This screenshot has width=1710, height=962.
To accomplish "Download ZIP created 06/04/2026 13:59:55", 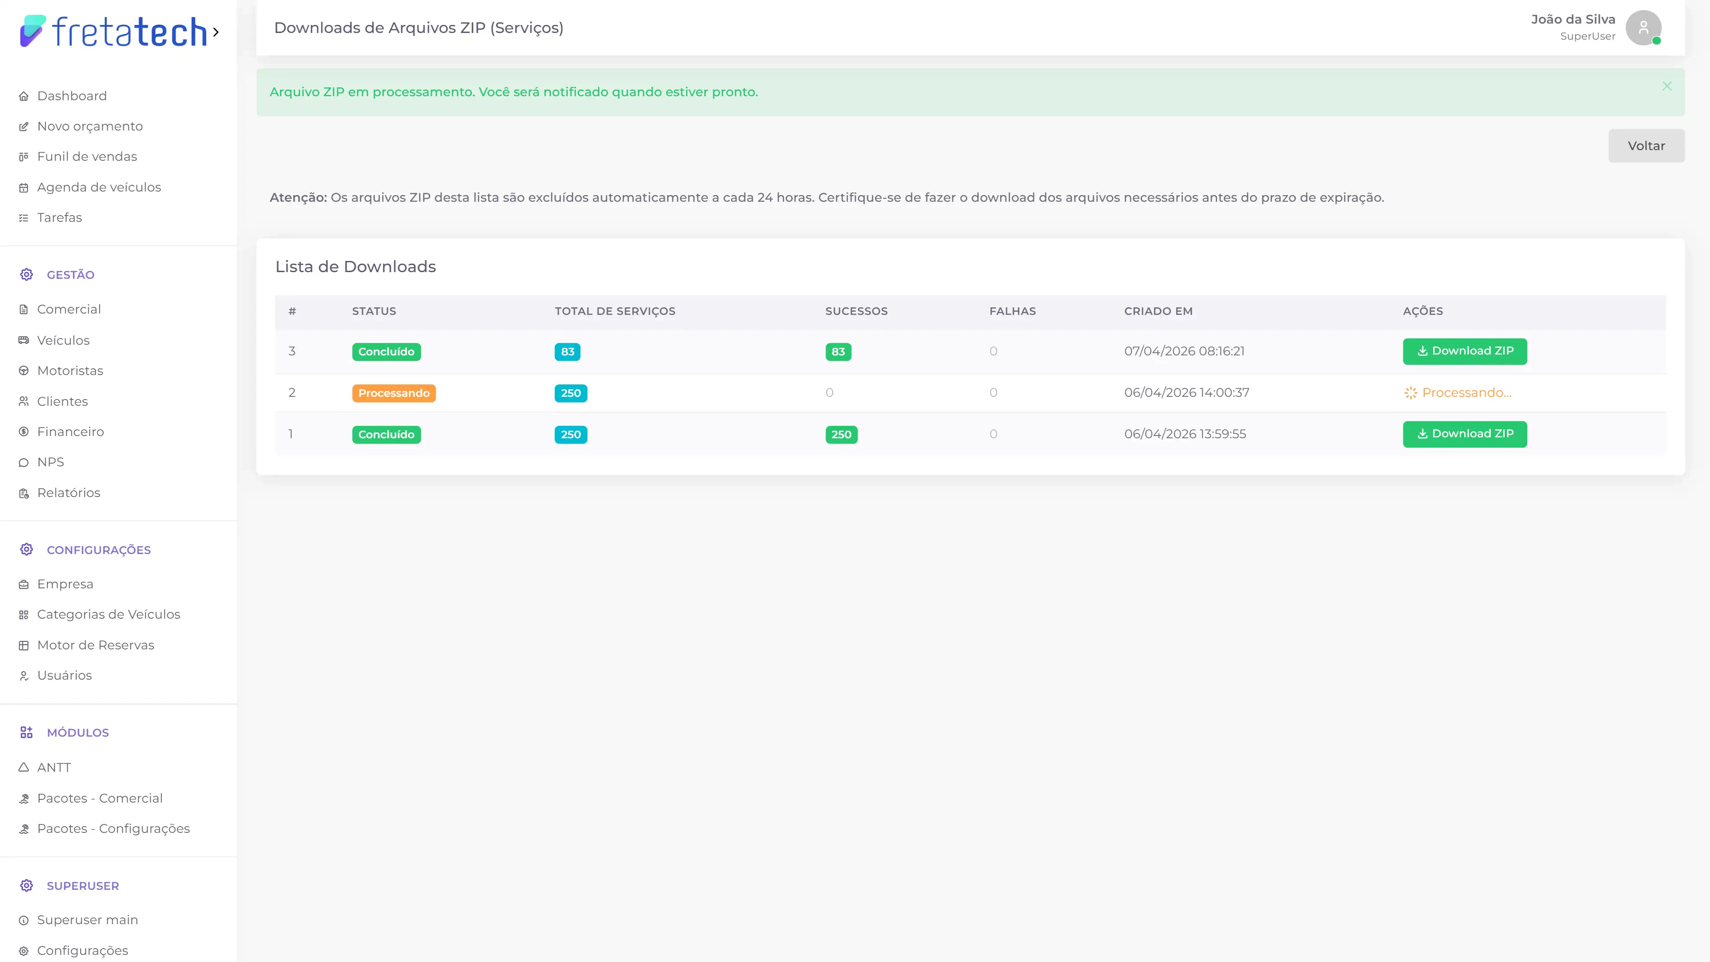I will pos(1464,434).
